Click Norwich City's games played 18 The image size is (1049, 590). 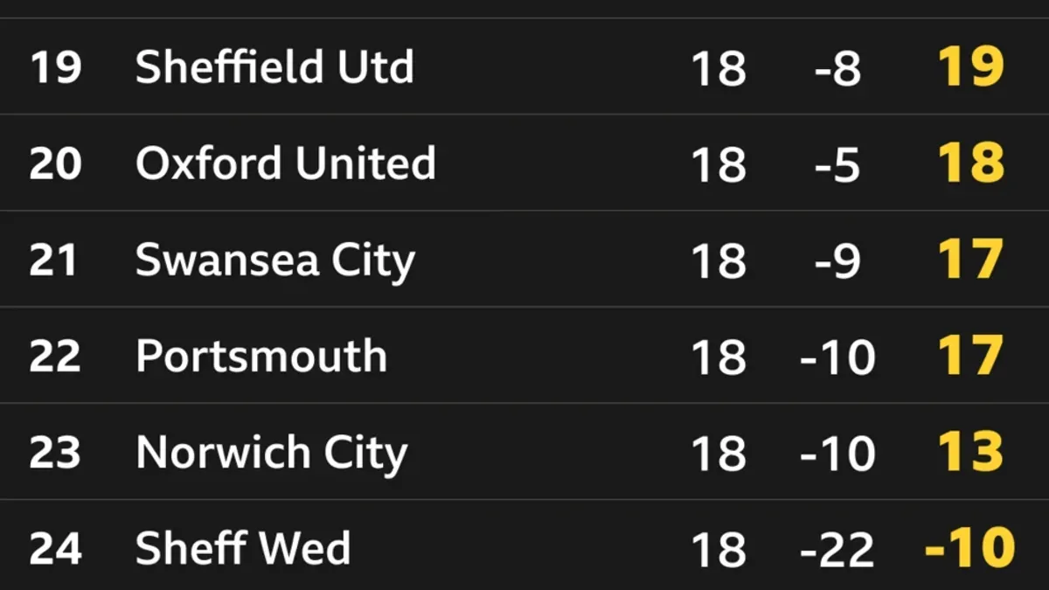coord(719,453)
